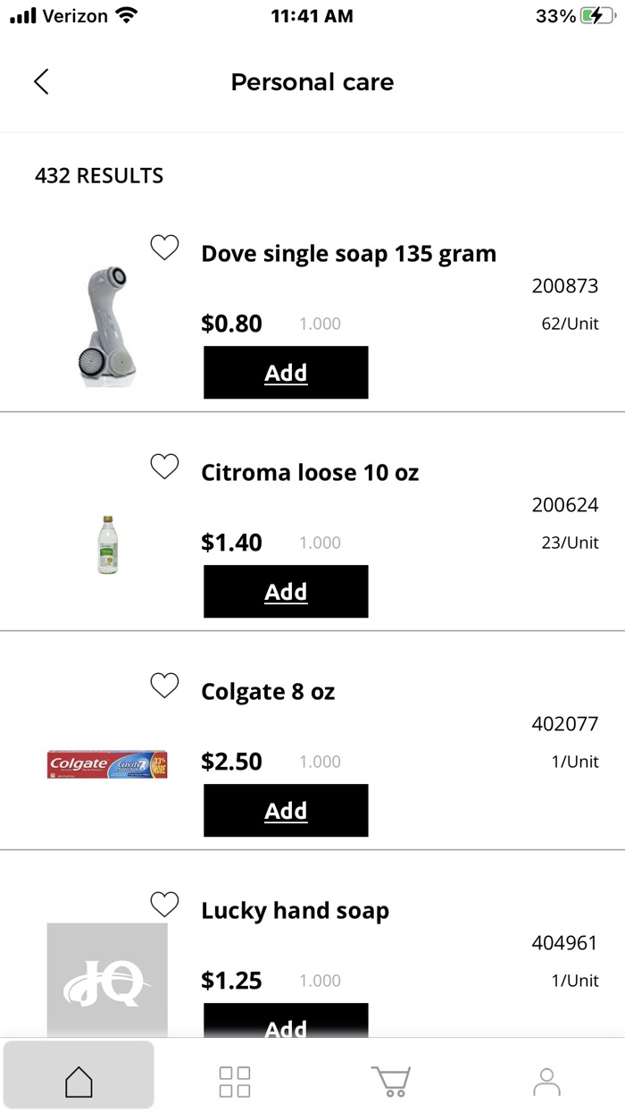Add Dove single soap to cart
Image resolution: width=625 pixels, height=1112 pixels.
[286, 373]
